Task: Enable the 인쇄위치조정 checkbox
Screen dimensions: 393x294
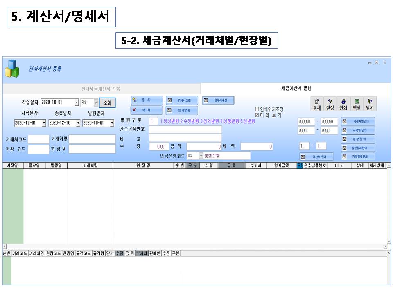Action: coord(257,109)
